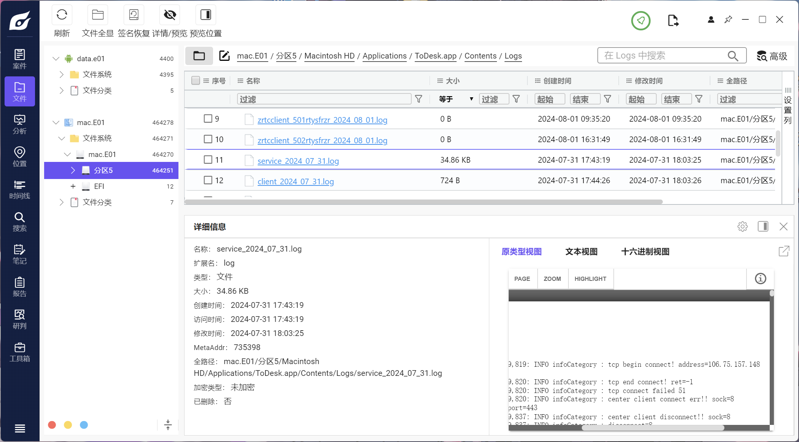Click the details panel settings gear

(x=742, y=227)
